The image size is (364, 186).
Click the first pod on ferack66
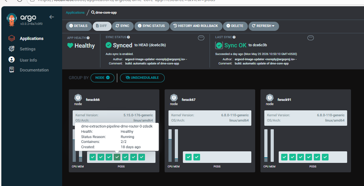point(93,157)
